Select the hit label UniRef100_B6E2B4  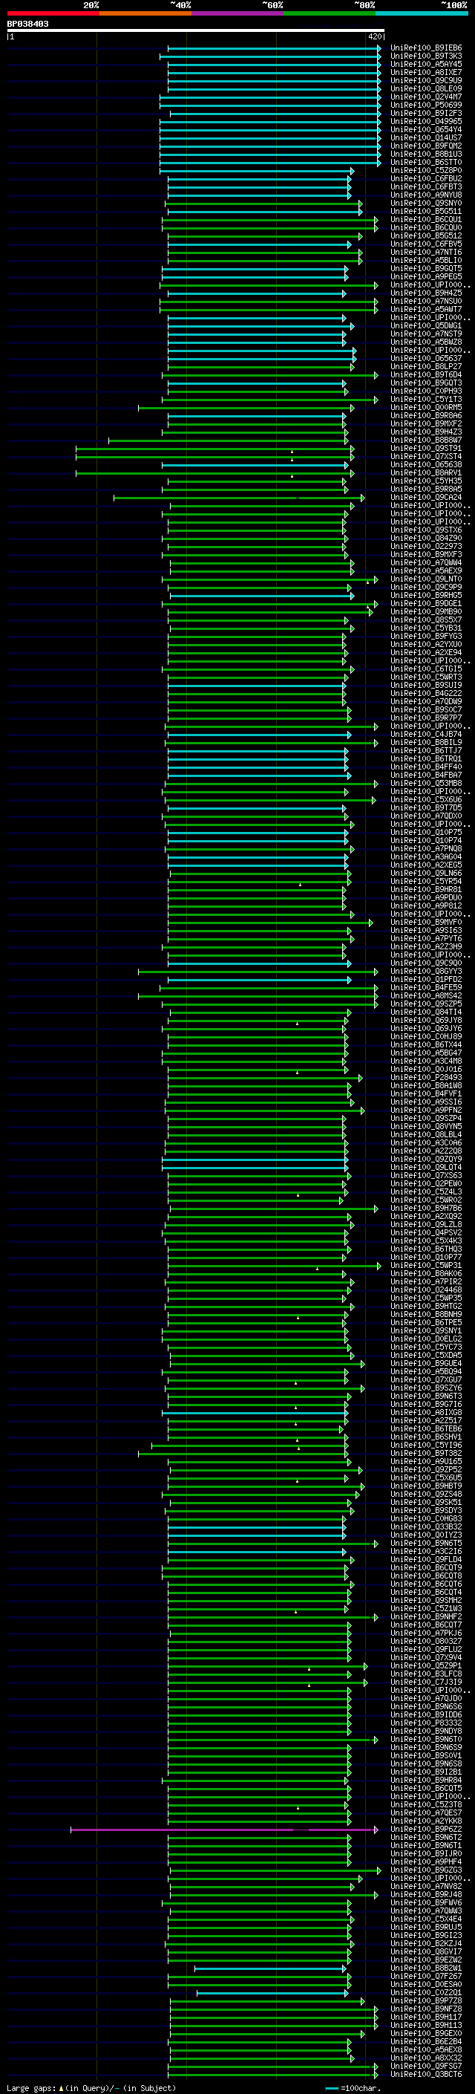pyautogui.click(x=426, y=2042)
